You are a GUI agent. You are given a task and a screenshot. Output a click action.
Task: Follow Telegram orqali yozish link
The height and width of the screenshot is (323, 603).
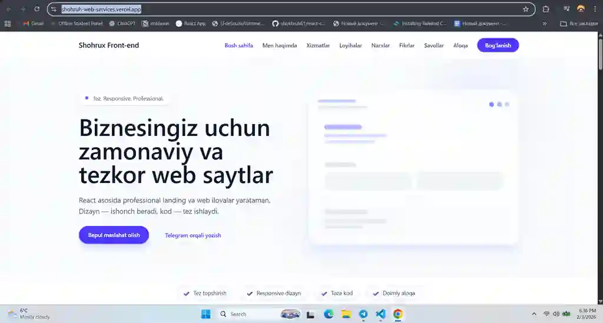(193, 235)
